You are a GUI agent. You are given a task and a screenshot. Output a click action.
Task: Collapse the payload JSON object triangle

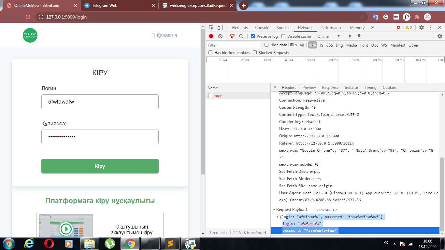[x=278, y=217]
